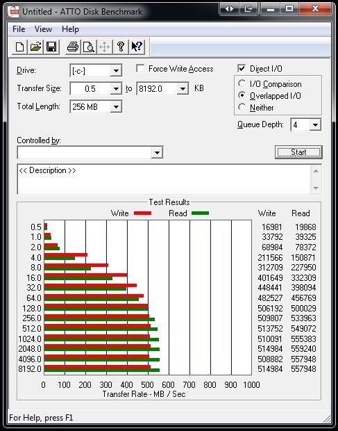Click the 8.0 row read value 227950
This screenshot has height=431, width=338.
303,268
